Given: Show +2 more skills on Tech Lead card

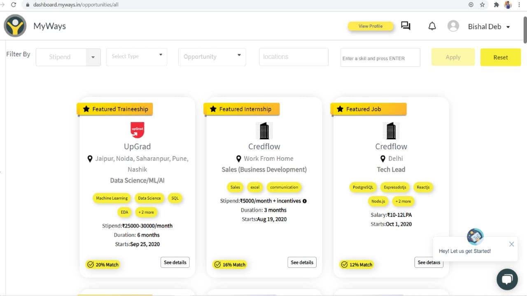Looking at the screenshot, I should click(403, 201).
